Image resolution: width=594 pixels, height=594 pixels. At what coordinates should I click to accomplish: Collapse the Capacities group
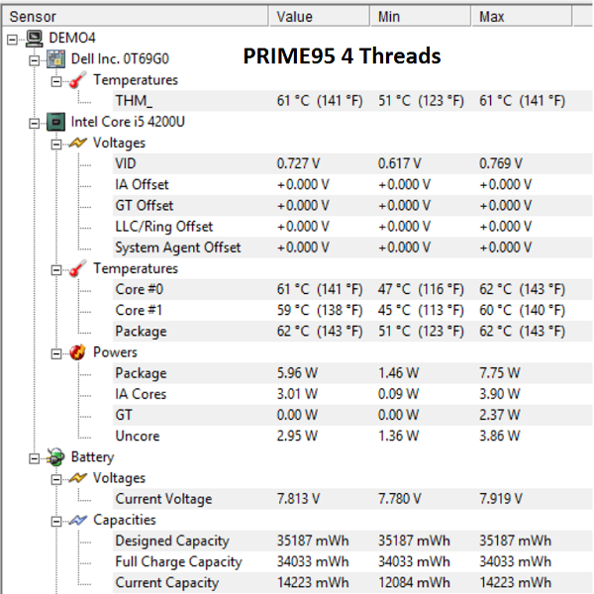point(56,522)
